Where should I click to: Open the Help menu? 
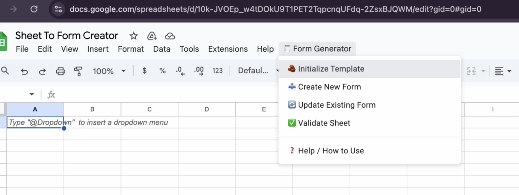point(265,49)
